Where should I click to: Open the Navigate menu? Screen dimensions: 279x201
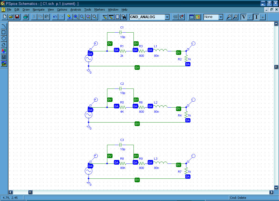click(39, 10)
